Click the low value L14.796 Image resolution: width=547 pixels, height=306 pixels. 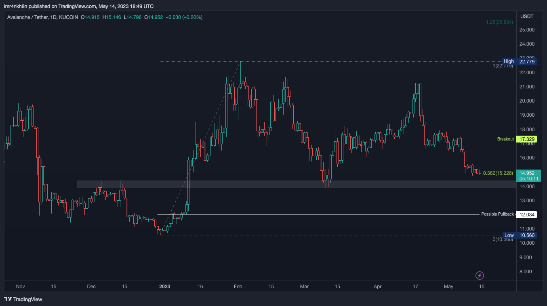[133, 17]
